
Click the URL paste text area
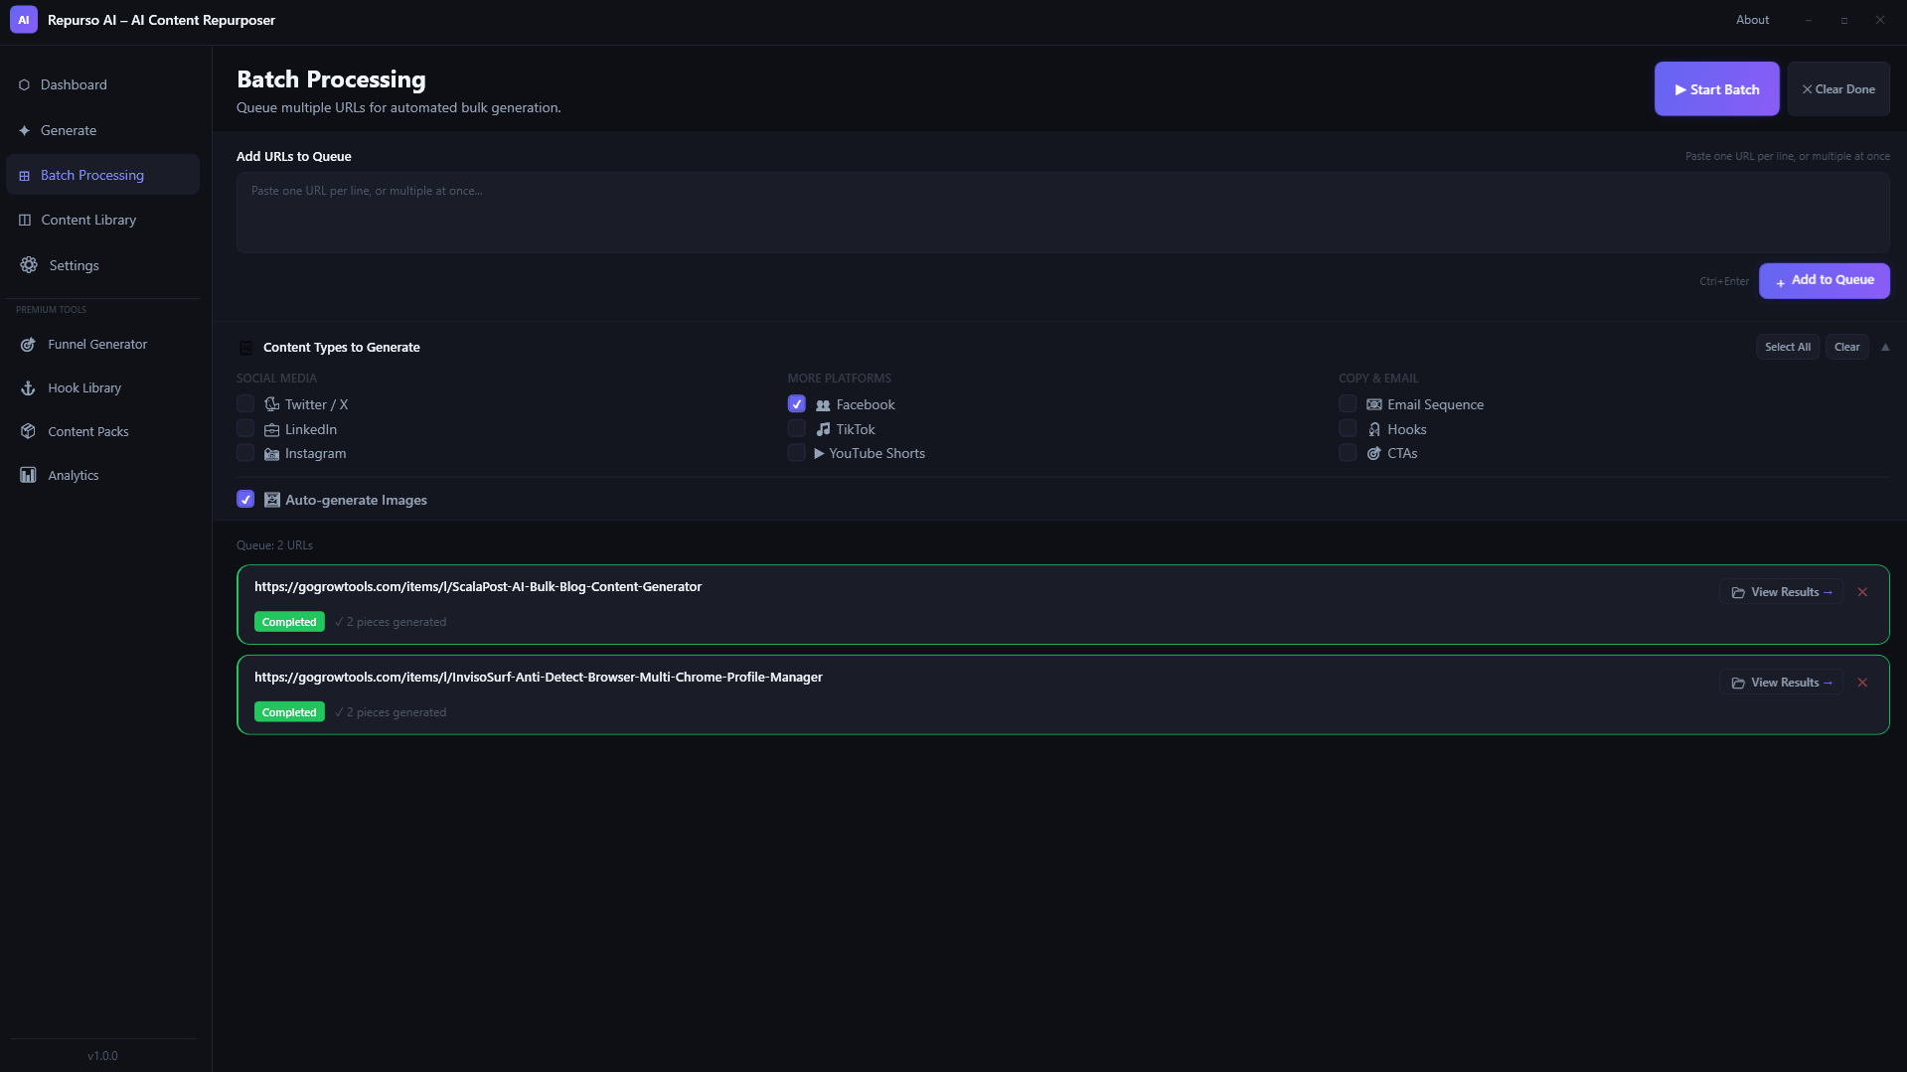[x=1062, y=213]
